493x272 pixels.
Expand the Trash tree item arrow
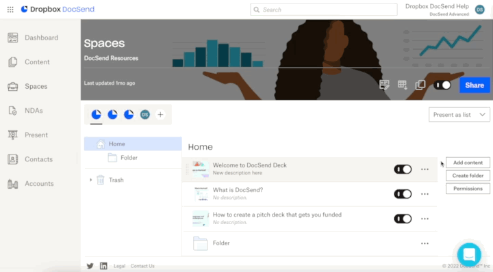(91, 180)
